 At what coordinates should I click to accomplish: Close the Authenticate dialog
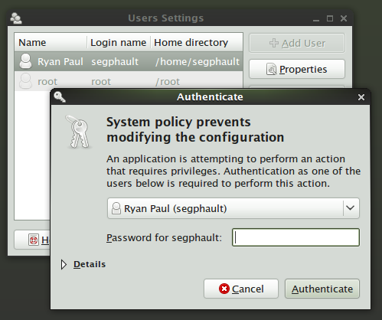[361, 97]
